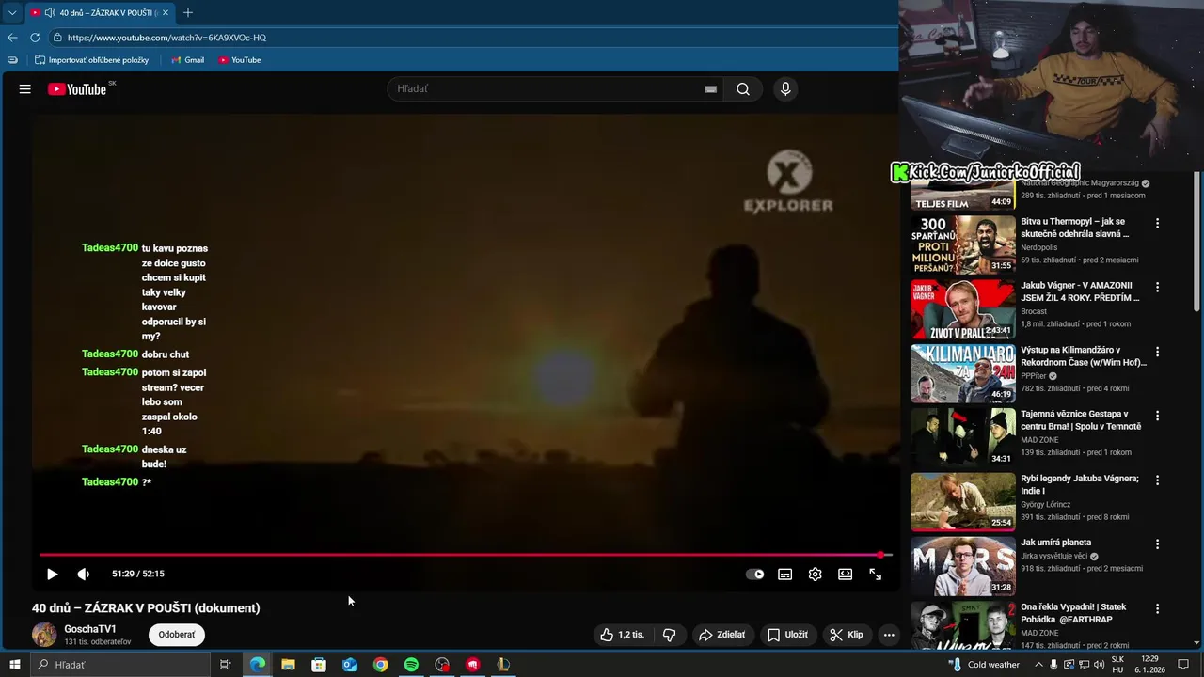This screenshot has height=677, width=1204.
Task: Reload the page with refresh icon
Action: coord(35,38)
